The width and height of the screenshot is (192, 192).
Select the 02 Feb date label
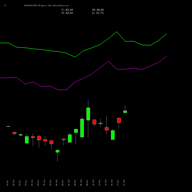tap(56, 183)
